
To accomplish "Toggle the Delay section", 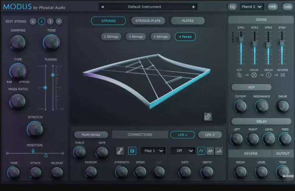I will pyautogui.click(x=261, y=122).
